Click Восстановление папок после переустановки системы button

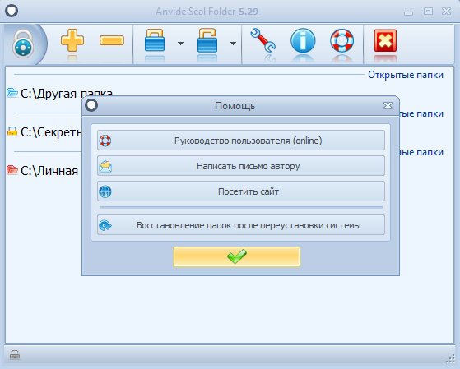(241, 225)
